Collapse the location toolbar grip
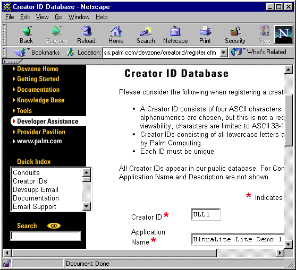 coord(4,52)
